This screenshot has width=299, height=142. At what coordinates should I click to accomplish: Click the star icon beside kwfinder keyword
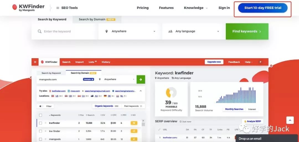(45, 123)
